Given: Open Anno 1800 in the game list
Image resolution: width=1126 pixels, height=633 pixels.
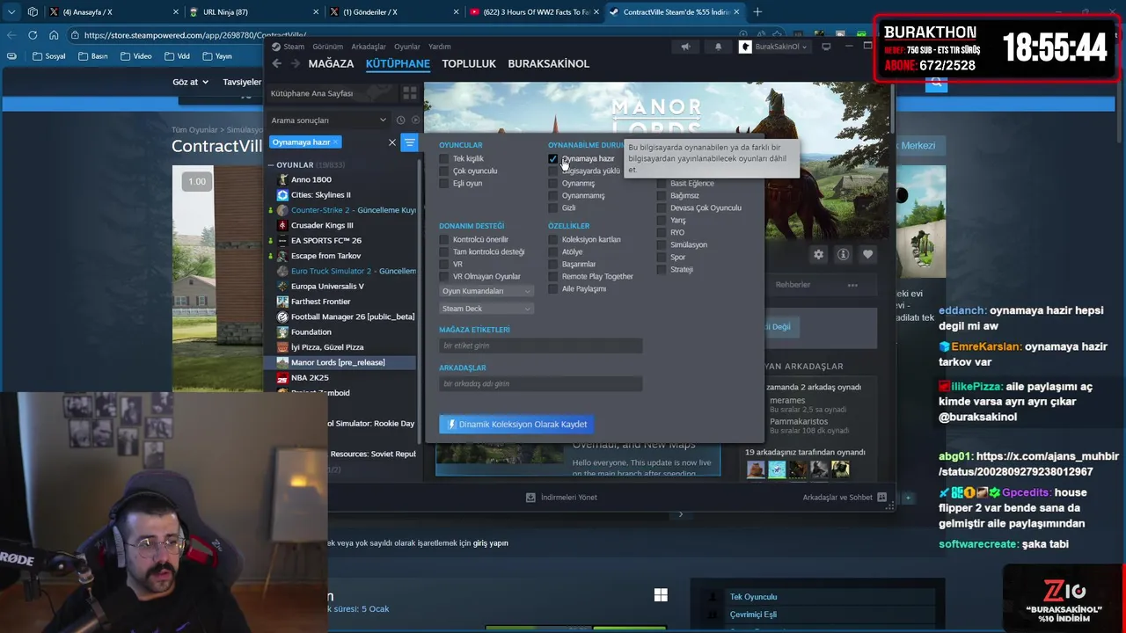Looking at the screenshot, I should [x=311, y=179].
